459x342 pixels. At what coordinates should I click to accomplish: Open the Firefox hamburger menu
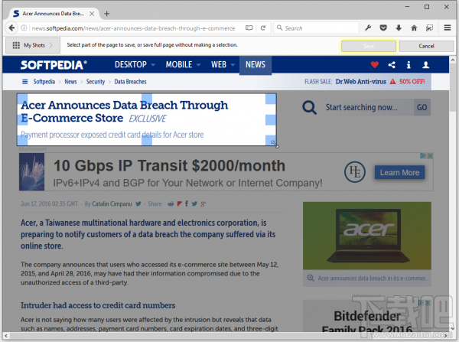pos(447,28)
